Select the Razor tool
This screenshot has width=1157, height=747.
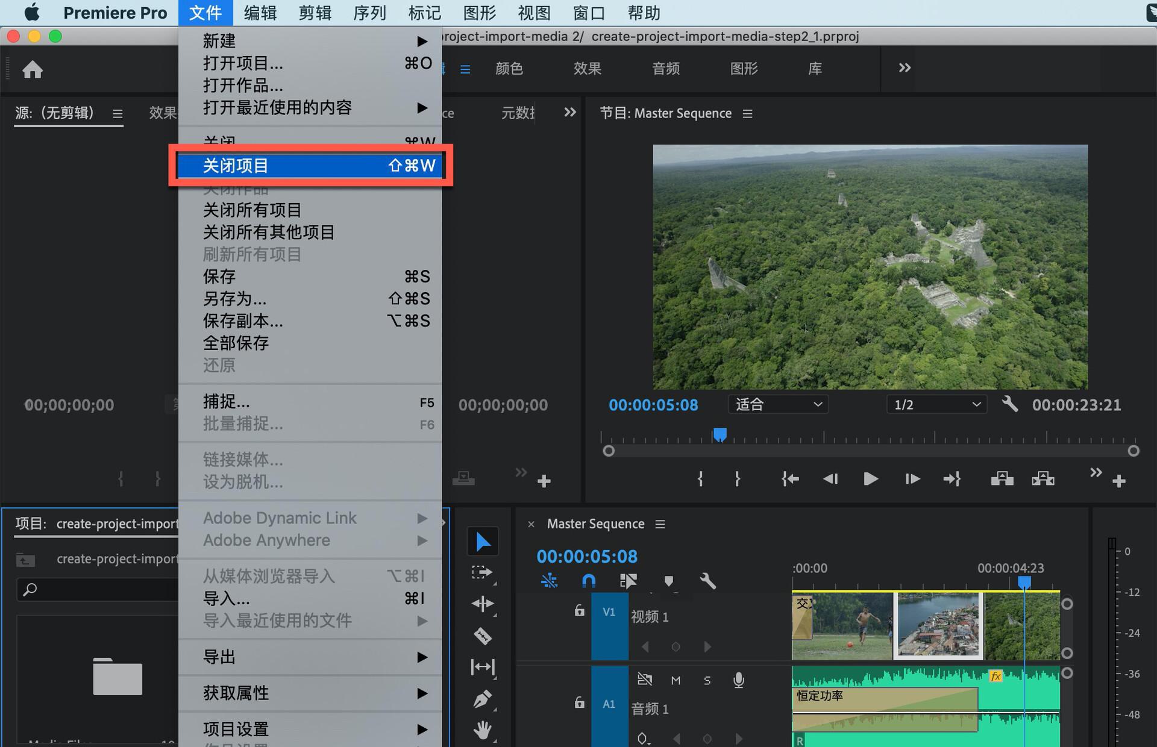483,636
